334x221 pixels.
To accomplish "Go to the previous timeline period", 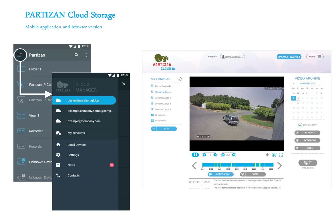I will pyautogui.click(x=194, y=166).
